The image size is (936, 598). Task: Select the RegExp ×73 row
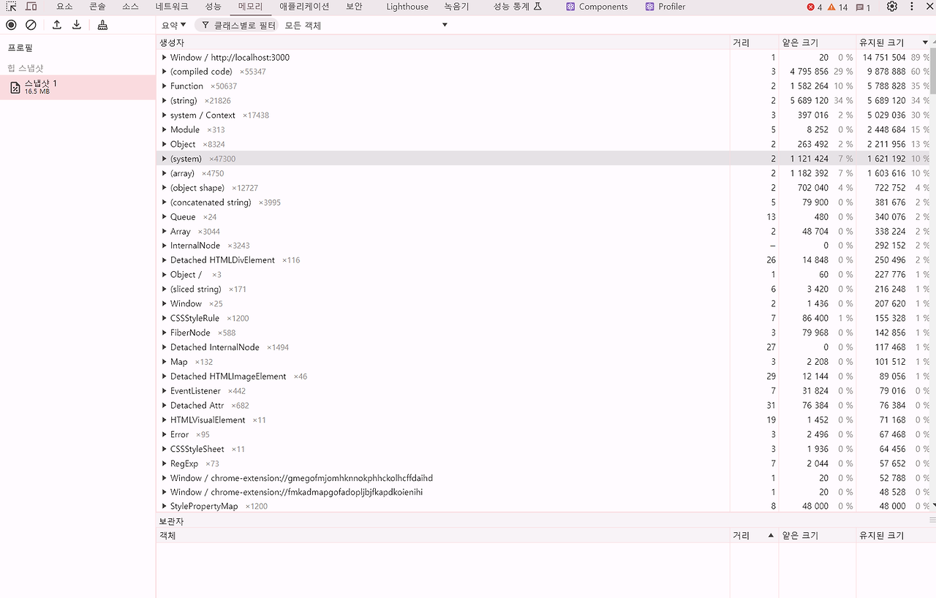[543, 463]
